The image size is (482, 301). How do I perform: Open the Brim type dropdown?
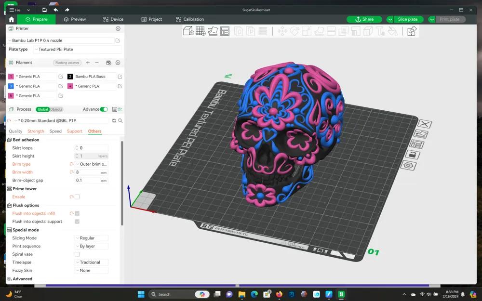click(92, 164)
